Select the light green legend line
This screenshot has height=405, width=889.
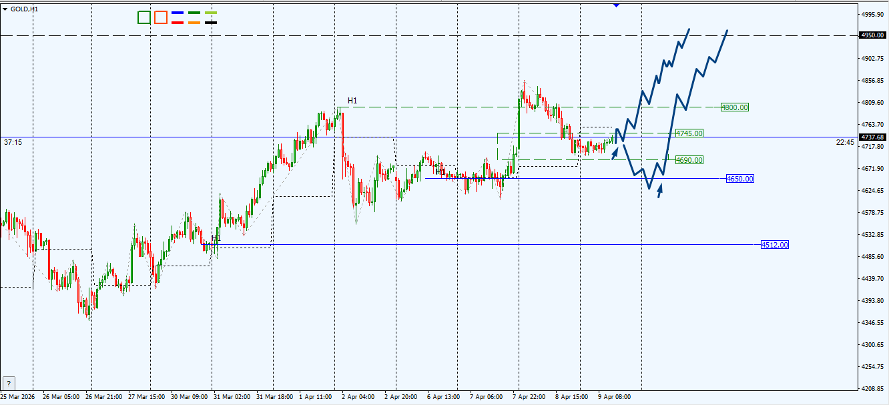pyautogui.click(x=211, y=13)
